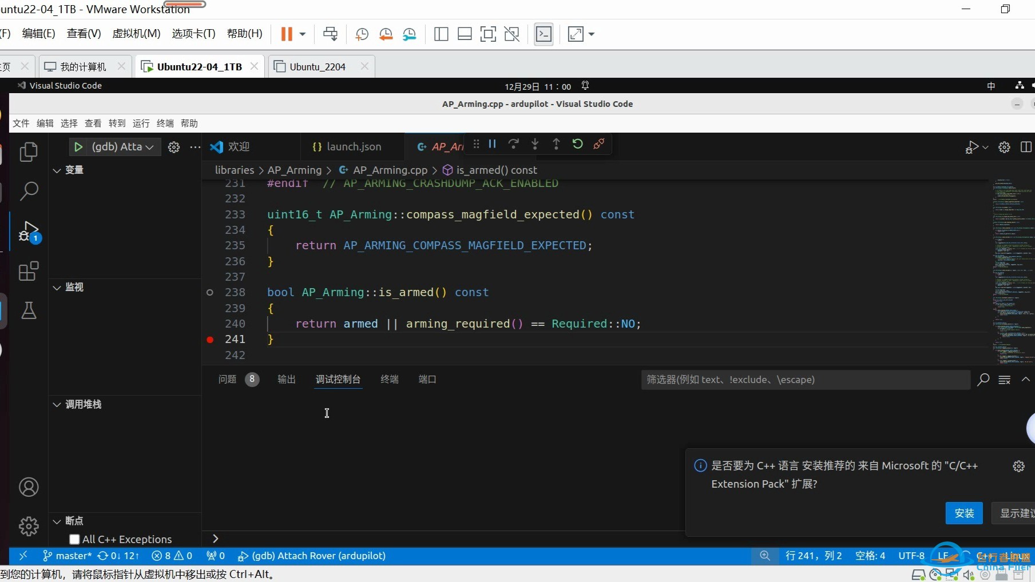
Task: Open the errors and warnings status item
Action: (172, 556)
